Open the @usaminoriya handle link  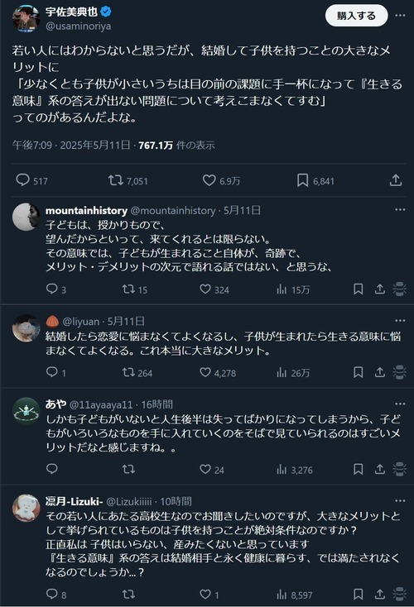[79, 26]
